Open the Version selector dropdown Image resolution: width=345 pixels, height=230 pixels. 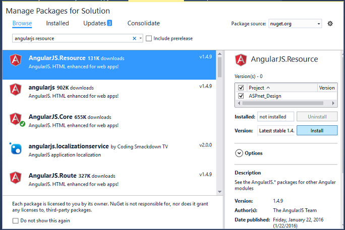(x=276, y=130)
